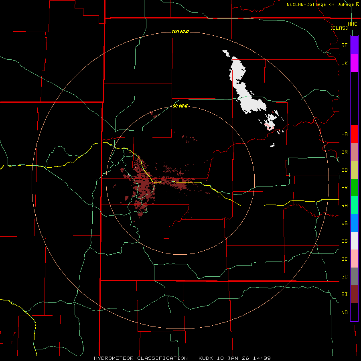The height and width of the screenshot is (361, 361).
Task: Click the WS blue legend swatch
Action: pyautogui.click(x=354, y=223)
